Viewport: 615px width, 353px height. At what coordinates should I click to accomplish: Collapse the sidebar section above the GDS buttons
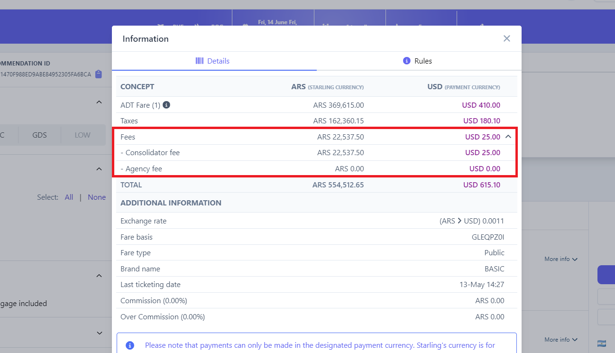click(x=99, y=102)
